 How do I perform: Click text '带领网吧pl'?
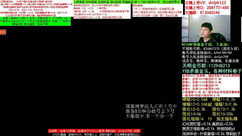point(225,129)
